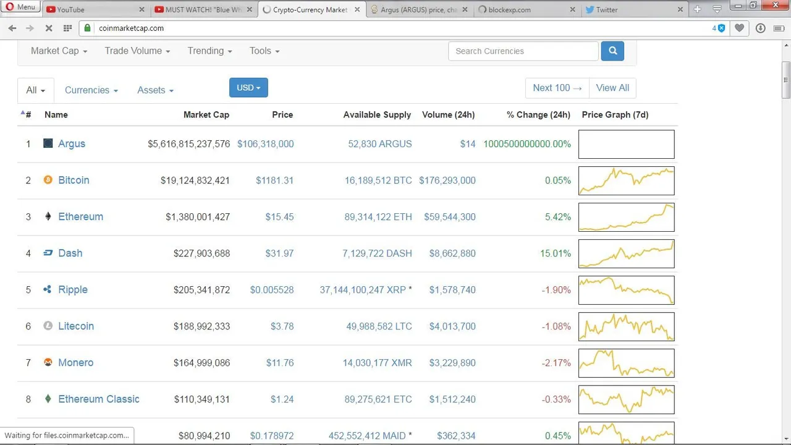The image size is (791, 445).
Task: Switch to Argus (ARGUS) price tab
Action: pyautogui.click(x=419, y=10)
